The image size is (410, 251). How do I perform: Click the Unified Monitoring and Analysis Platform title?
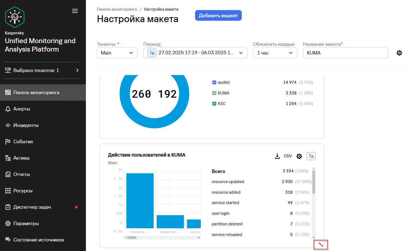click(40, 45)
